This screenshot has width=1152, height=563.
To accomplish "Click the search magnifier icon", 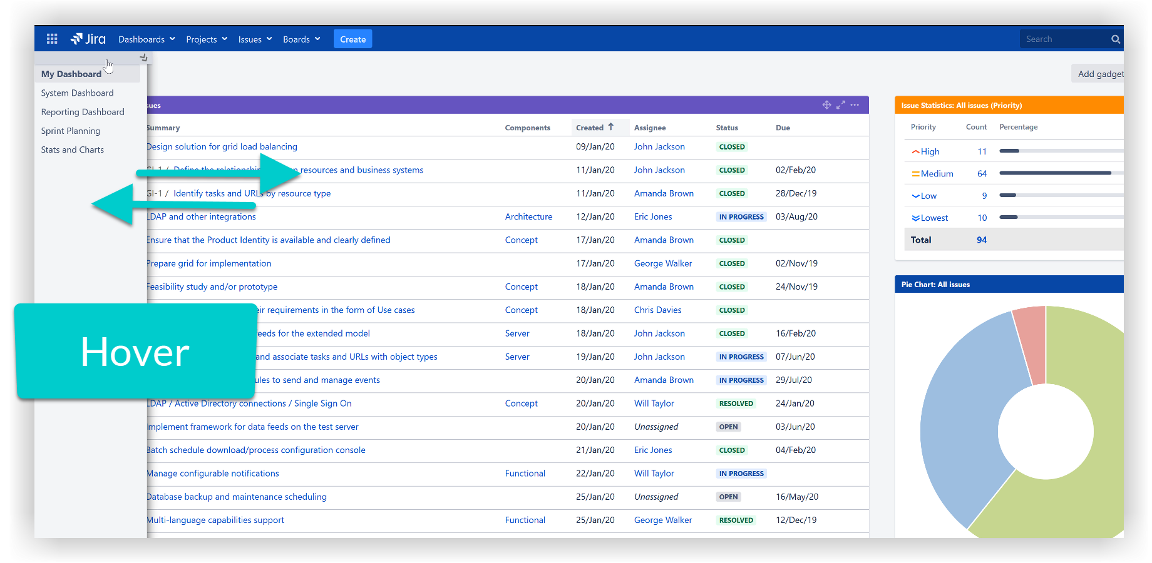I will coord(1115,39).
